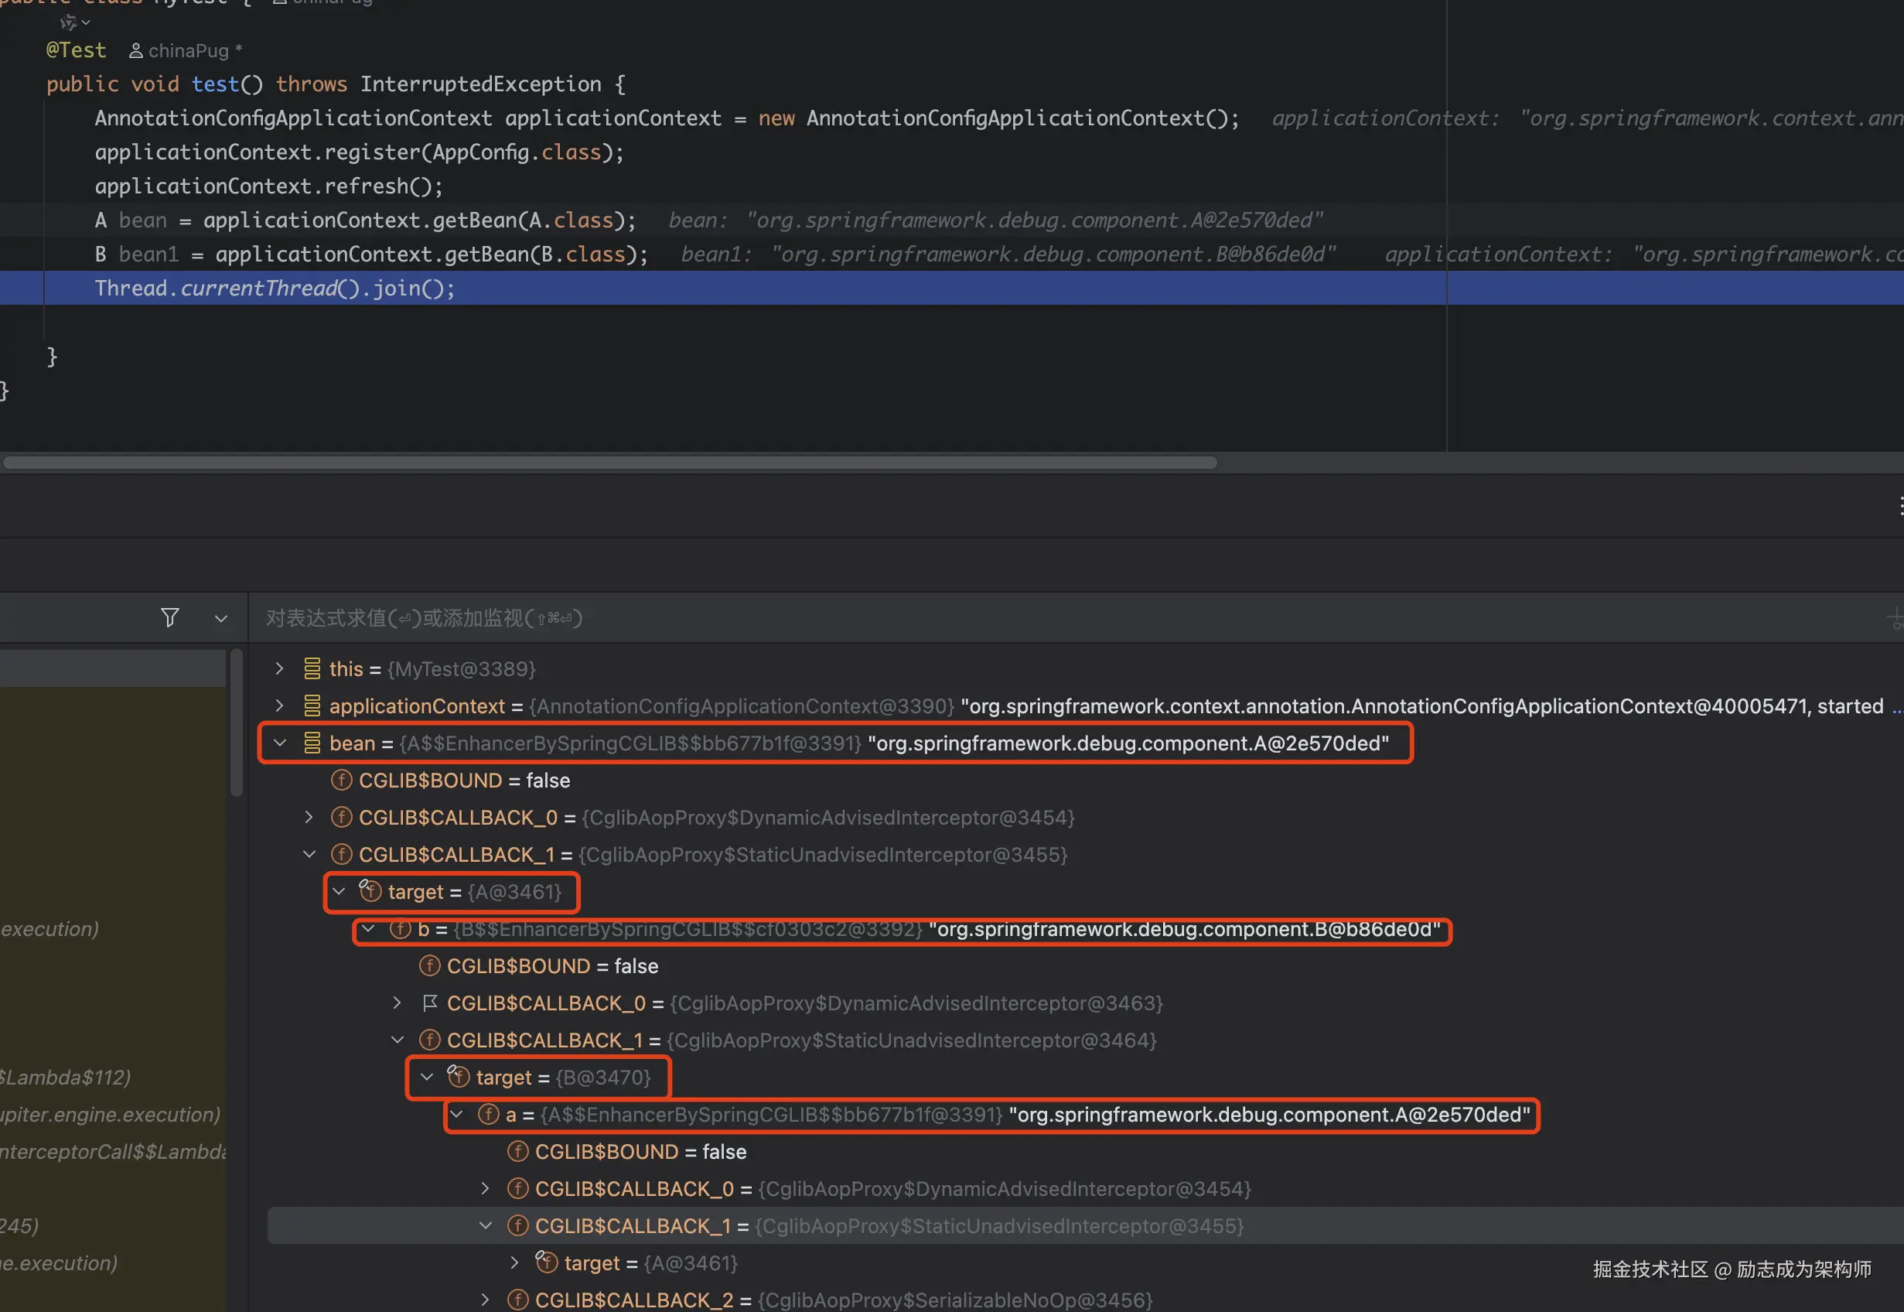Viewport: 1904px width, 1312px height.
Task: Collapse the 'bean' variable node
Action: pos(279,743)
